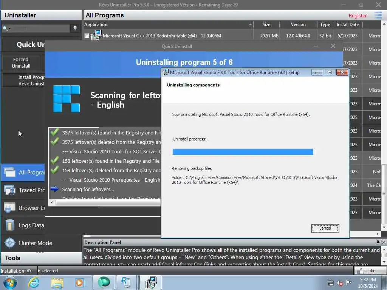Click the '6 selected' status bar entry
387x290 pixels.
pyautogui.click(x=48, y=271)
